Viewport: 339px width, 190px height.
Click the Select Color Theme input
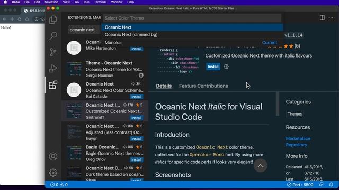click(x=192, y=18)
